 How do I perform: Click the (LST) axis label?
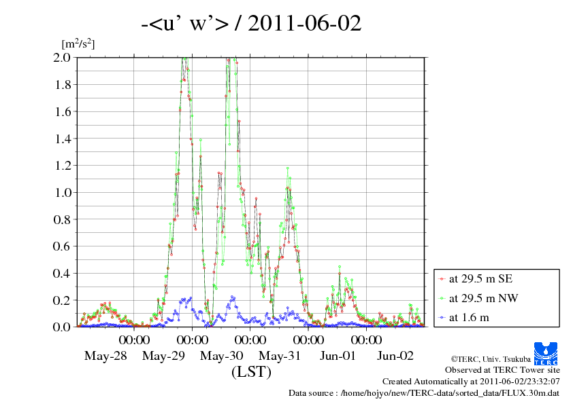point(251,372)
